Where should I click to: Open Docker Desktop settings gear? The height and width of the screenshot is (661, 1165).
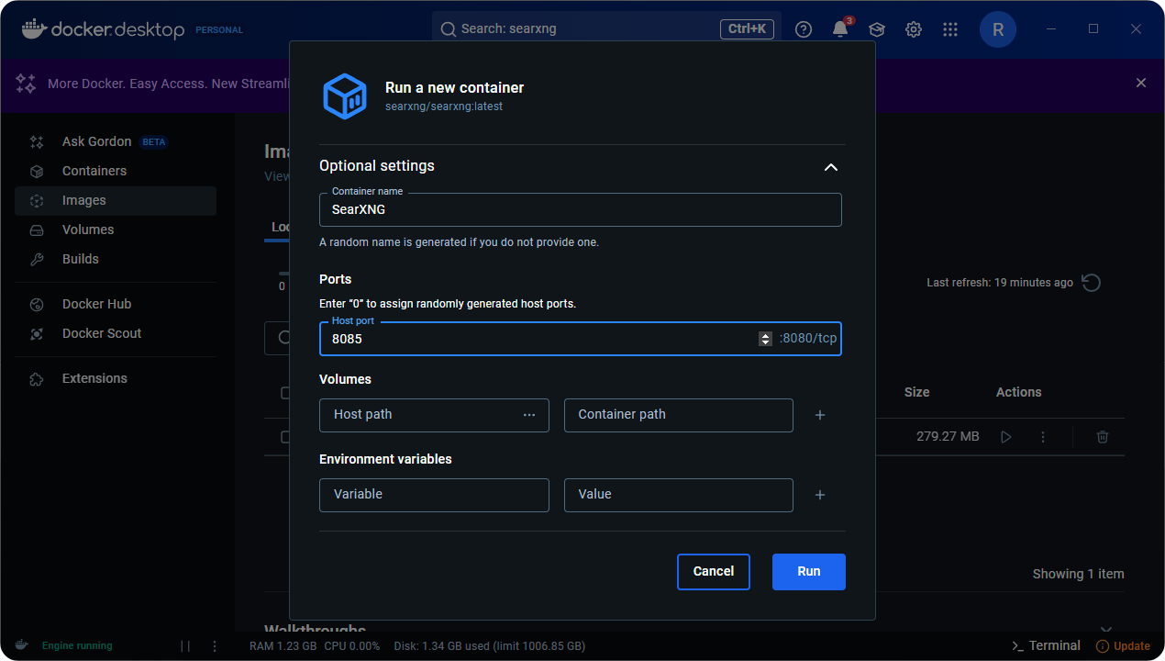[914, 29]
